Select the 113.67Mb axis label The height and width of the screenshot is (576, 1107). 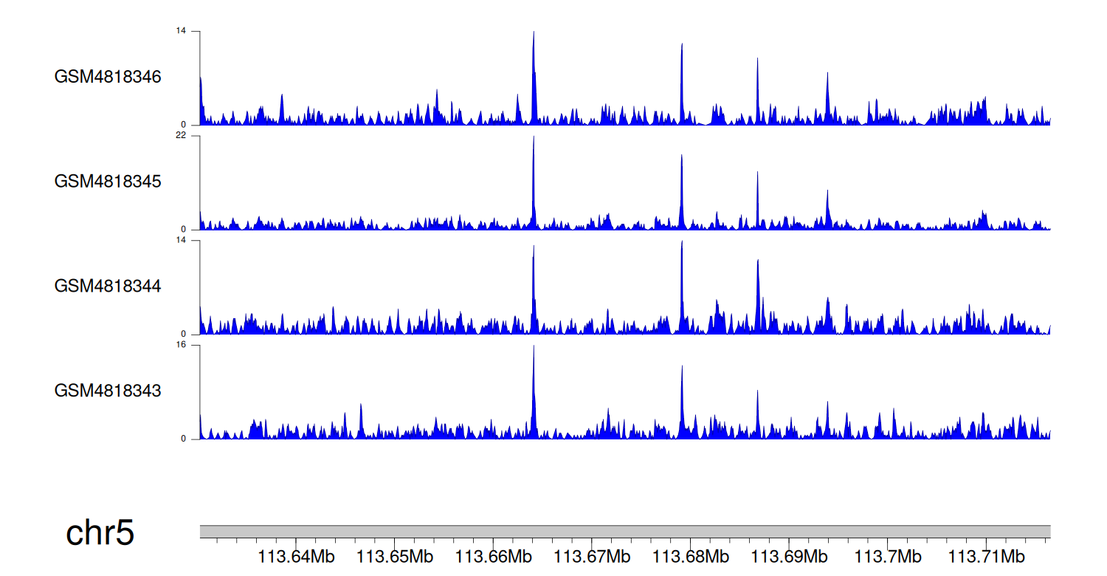point(592,556)
